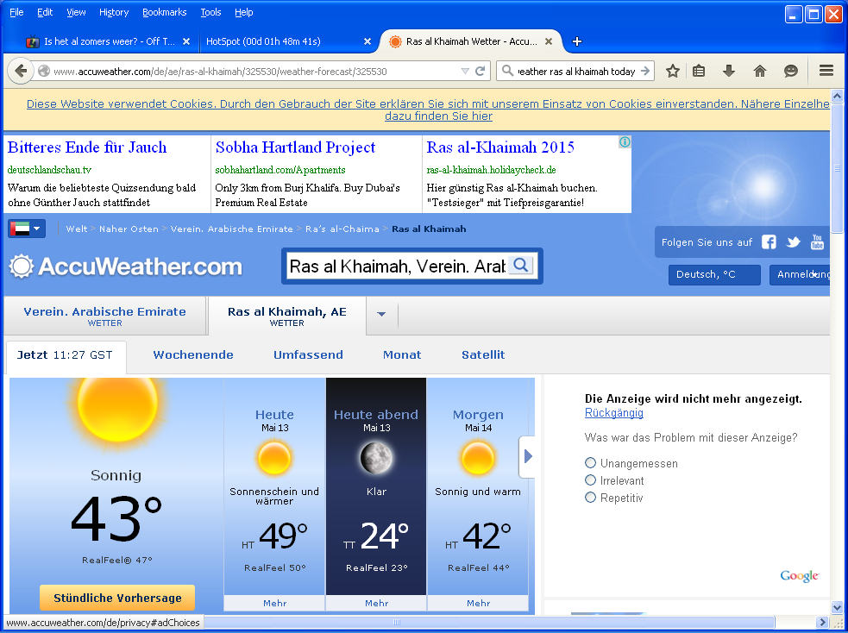Go to the browser Home icon
Image resolution: width=848 pixels, height=633 pixels.
coord(759,71)
